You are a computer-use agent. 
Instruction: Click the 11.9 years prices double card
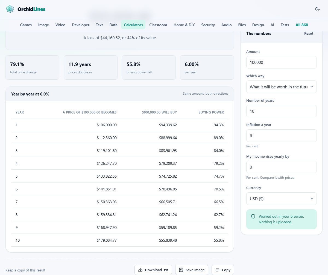(90, 68)
